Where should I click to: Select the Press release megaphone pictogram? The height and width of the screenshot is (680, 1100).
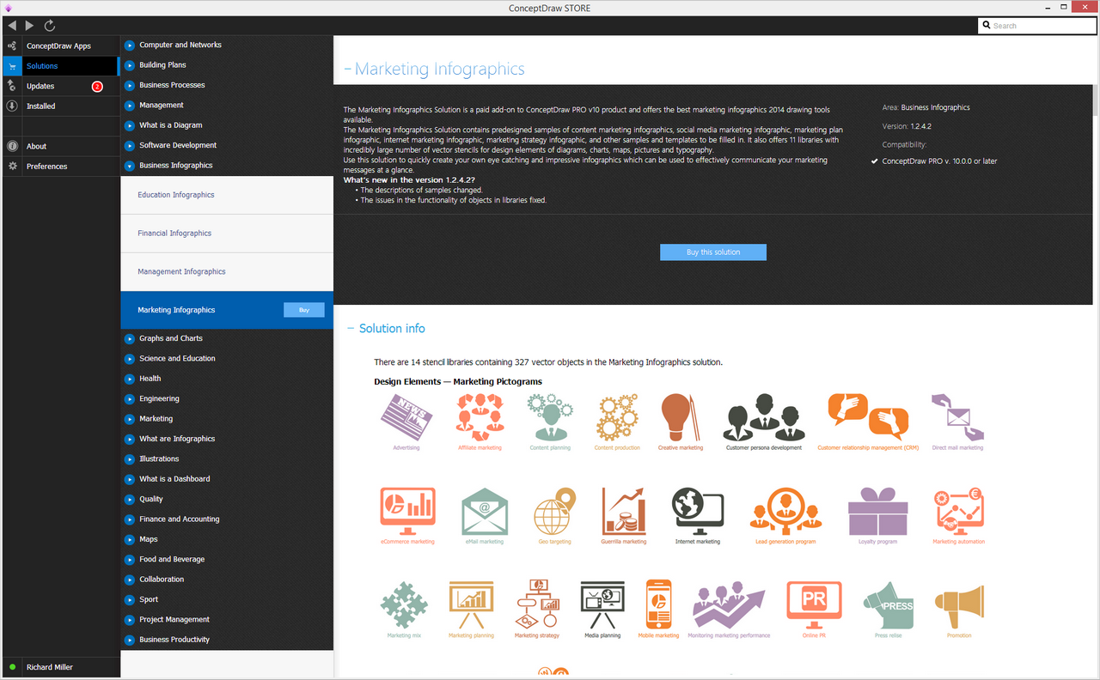click(888, 604)
